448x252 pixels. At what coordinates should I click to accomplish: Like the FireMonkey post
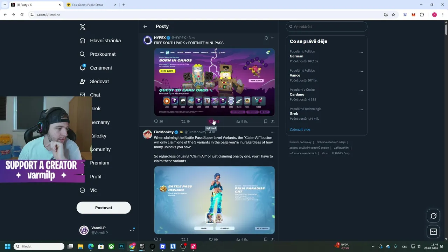click(x=213, y=239)
